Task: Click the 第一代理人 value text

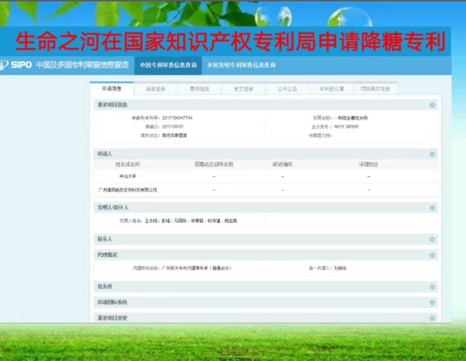Action: 340,268
